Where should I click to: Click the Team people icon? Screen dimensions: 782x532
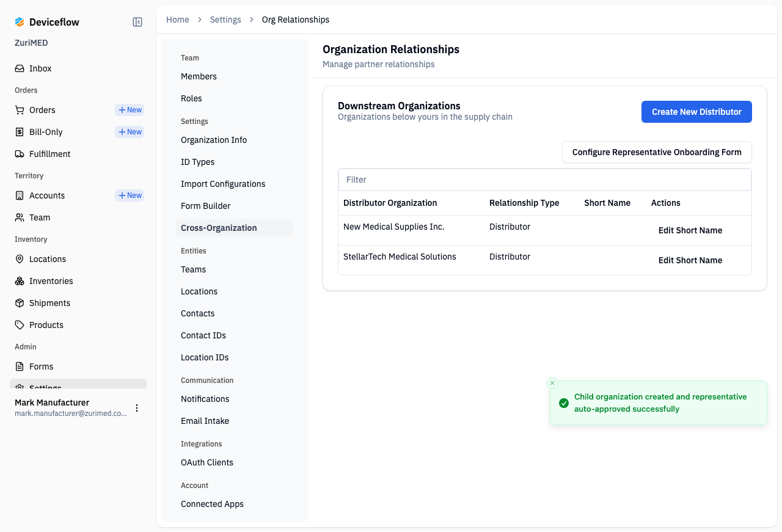[20, 217]
